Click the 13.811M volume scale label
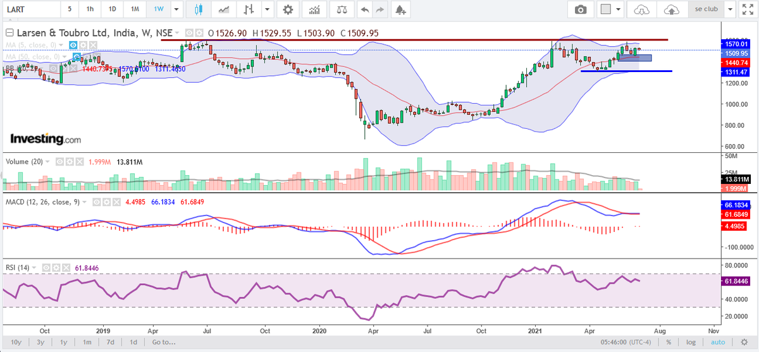759x352 pixels. click(735, 180)
